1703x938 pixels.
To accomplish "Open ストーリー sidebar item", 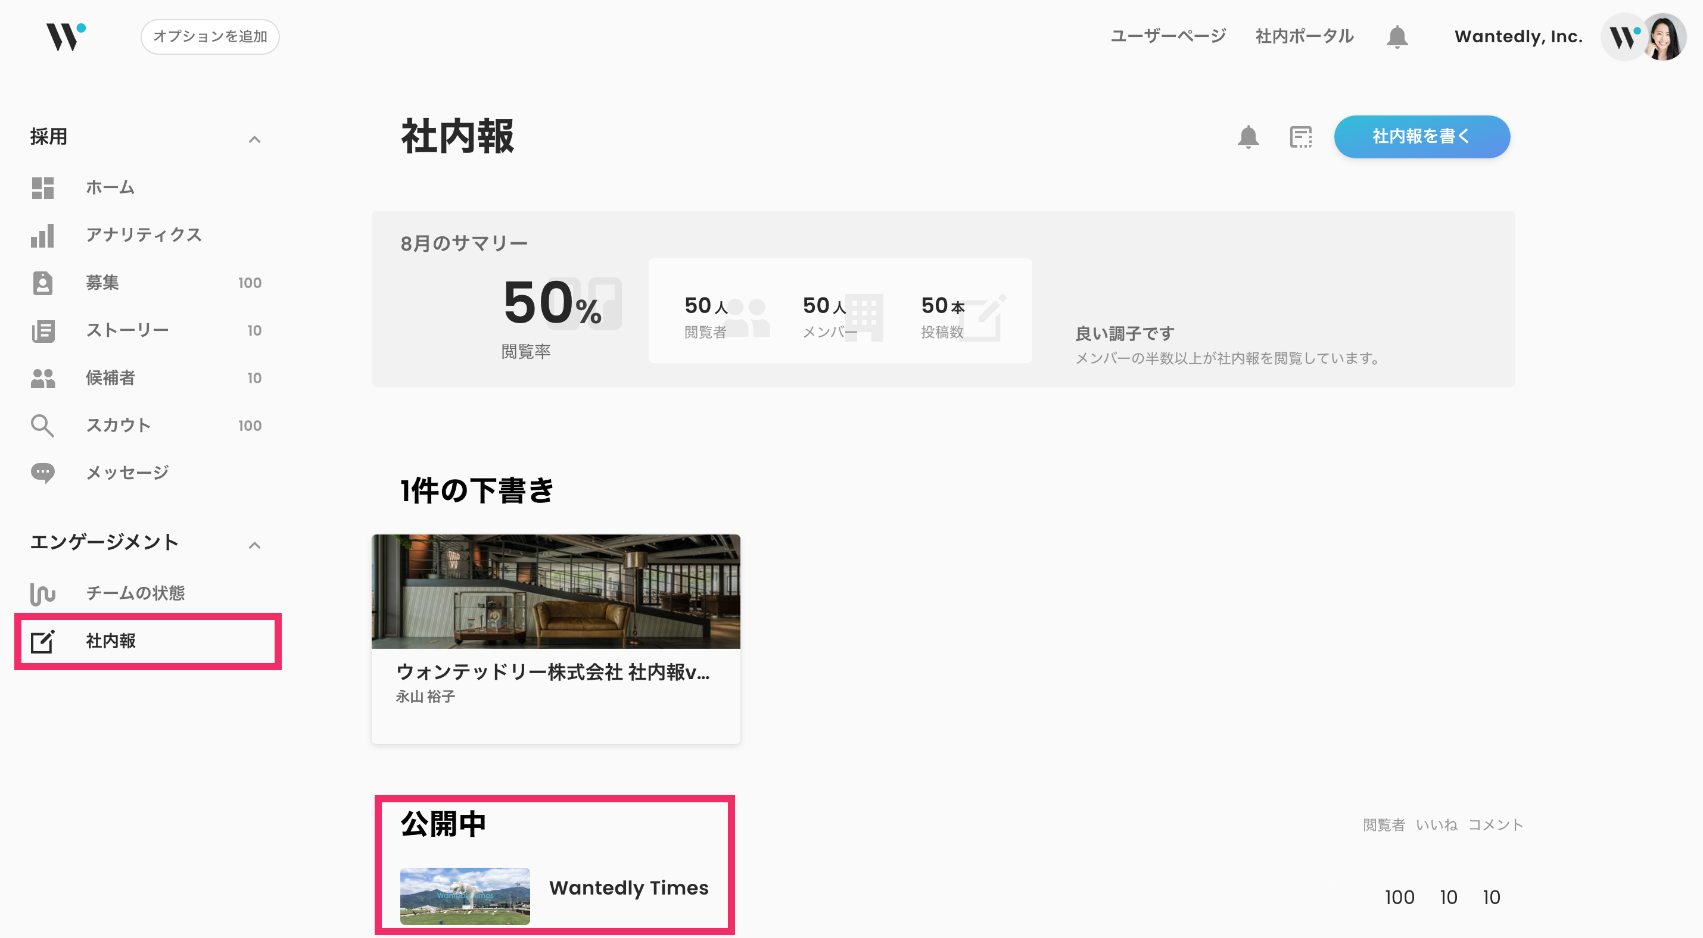I will pos(127,330).
